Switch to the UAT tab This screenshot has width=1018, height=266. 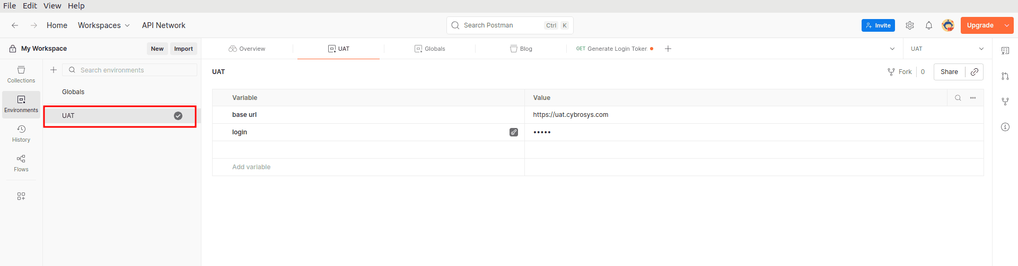[x=339, y=49]
